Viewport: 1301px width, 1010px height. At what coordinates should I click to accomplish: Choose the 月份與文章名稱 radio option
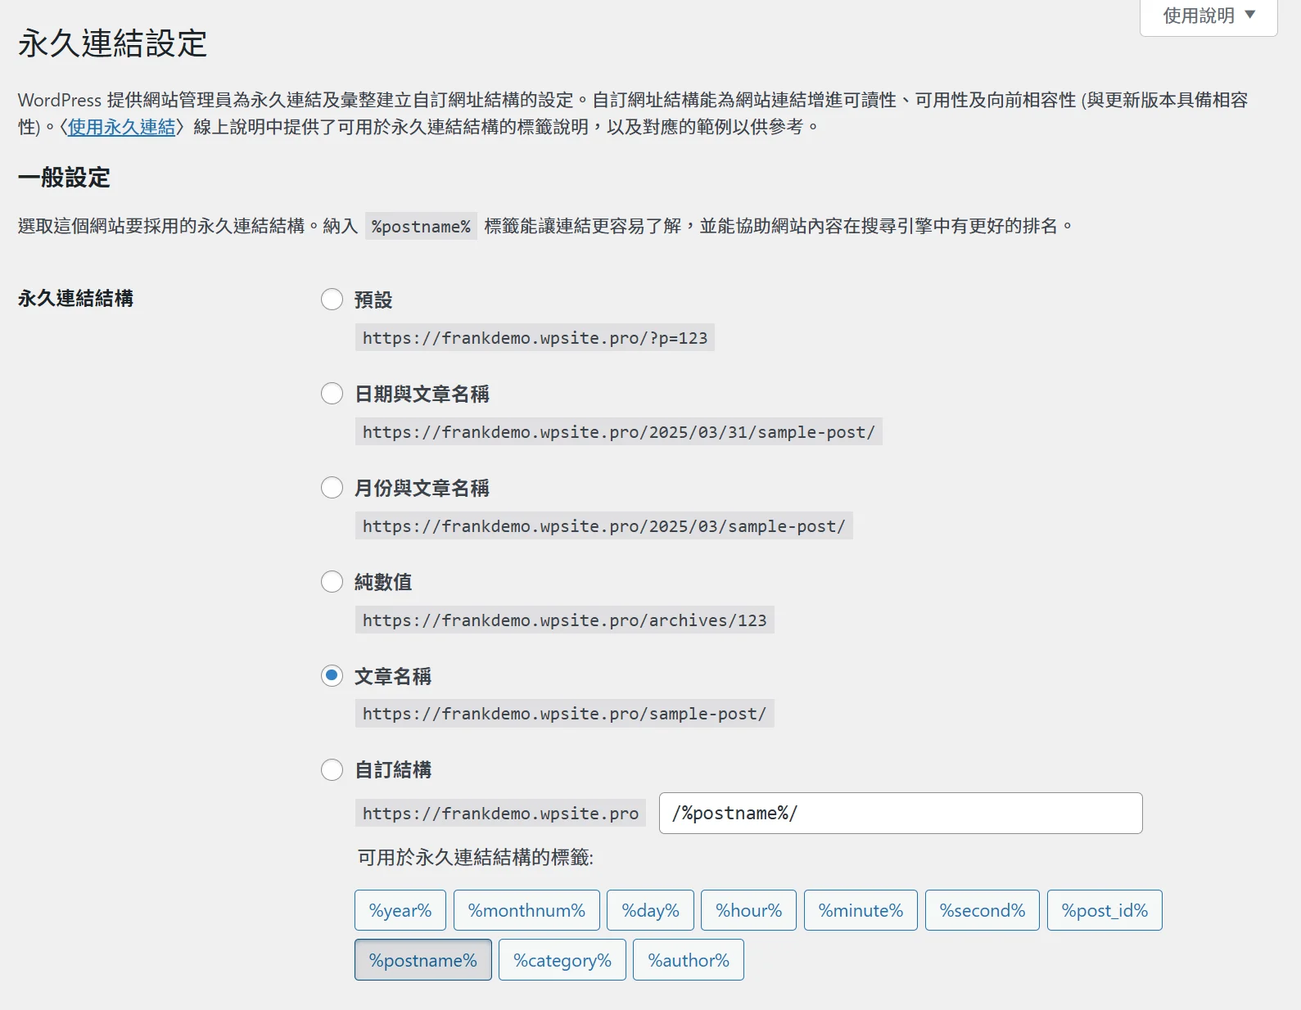[x=332, y=488]
